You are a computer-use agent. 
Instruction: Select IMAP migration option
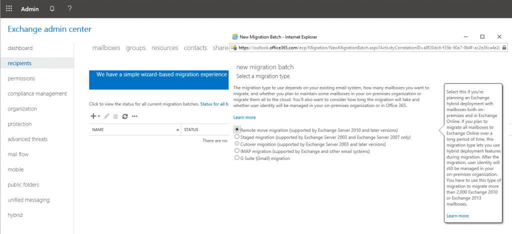coord(236,151)
